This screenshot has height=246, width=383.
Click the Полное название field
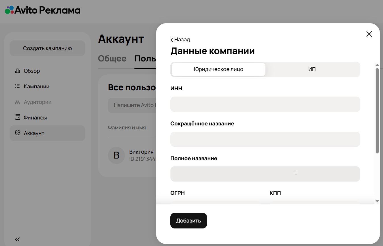pos(265,174)
